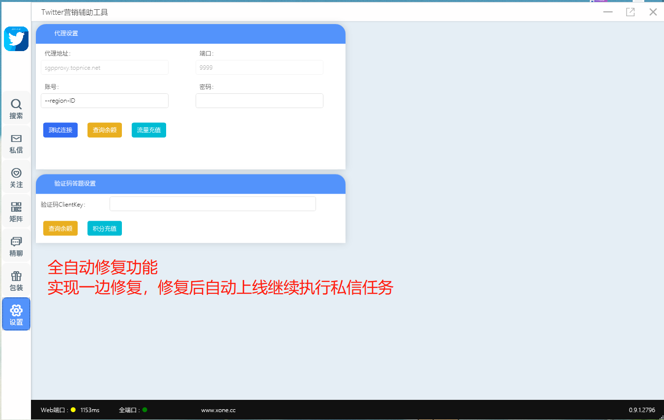Click the 账号 account field with --region-ID
The height and width of the screenshot is (420, 664).
click(x=105, y=101)
